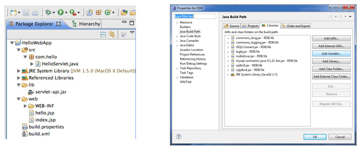The width and height of the screenshot is (360, 147).
Task: Click the Save disk icon
Action: click(x=26, y=12)
